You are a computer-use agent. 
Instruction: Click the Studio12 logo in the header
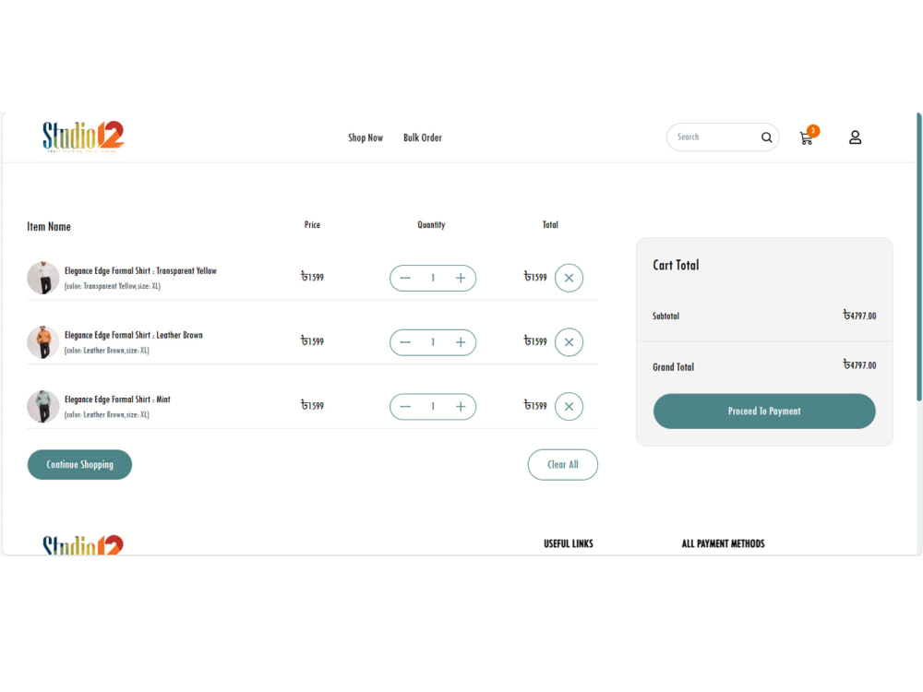[x=83, y=137]
